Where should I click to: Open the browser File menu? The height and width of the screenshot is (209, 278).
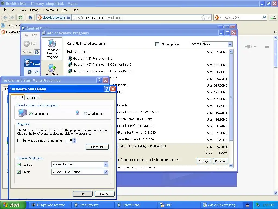[4, 10]
